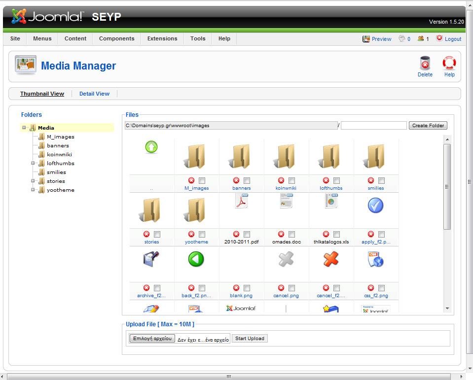
Task: Click red delete icon for stories
Action: pos(146,234)
